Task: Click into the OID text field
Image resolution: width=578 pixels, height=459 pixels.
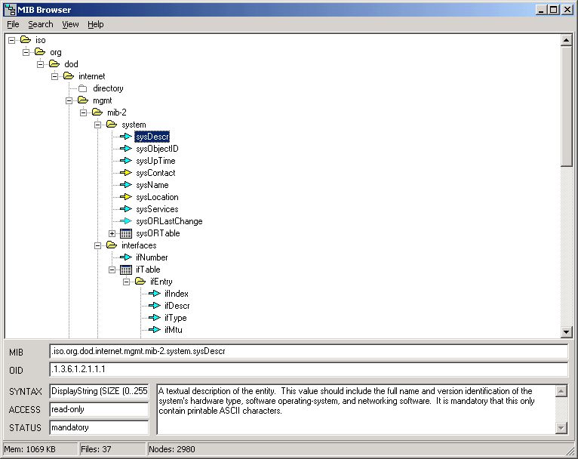Action: coord(308,369)
